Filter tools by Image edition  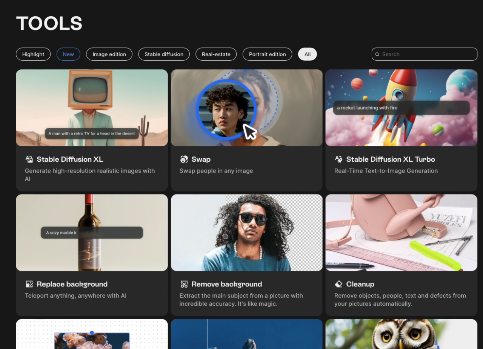pyautogui.click(x=109, y=54)
